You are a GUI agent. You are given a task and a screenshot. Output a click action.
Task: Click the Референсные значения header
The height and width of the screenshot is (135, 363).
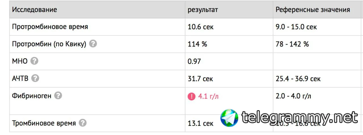pos(313,10)
